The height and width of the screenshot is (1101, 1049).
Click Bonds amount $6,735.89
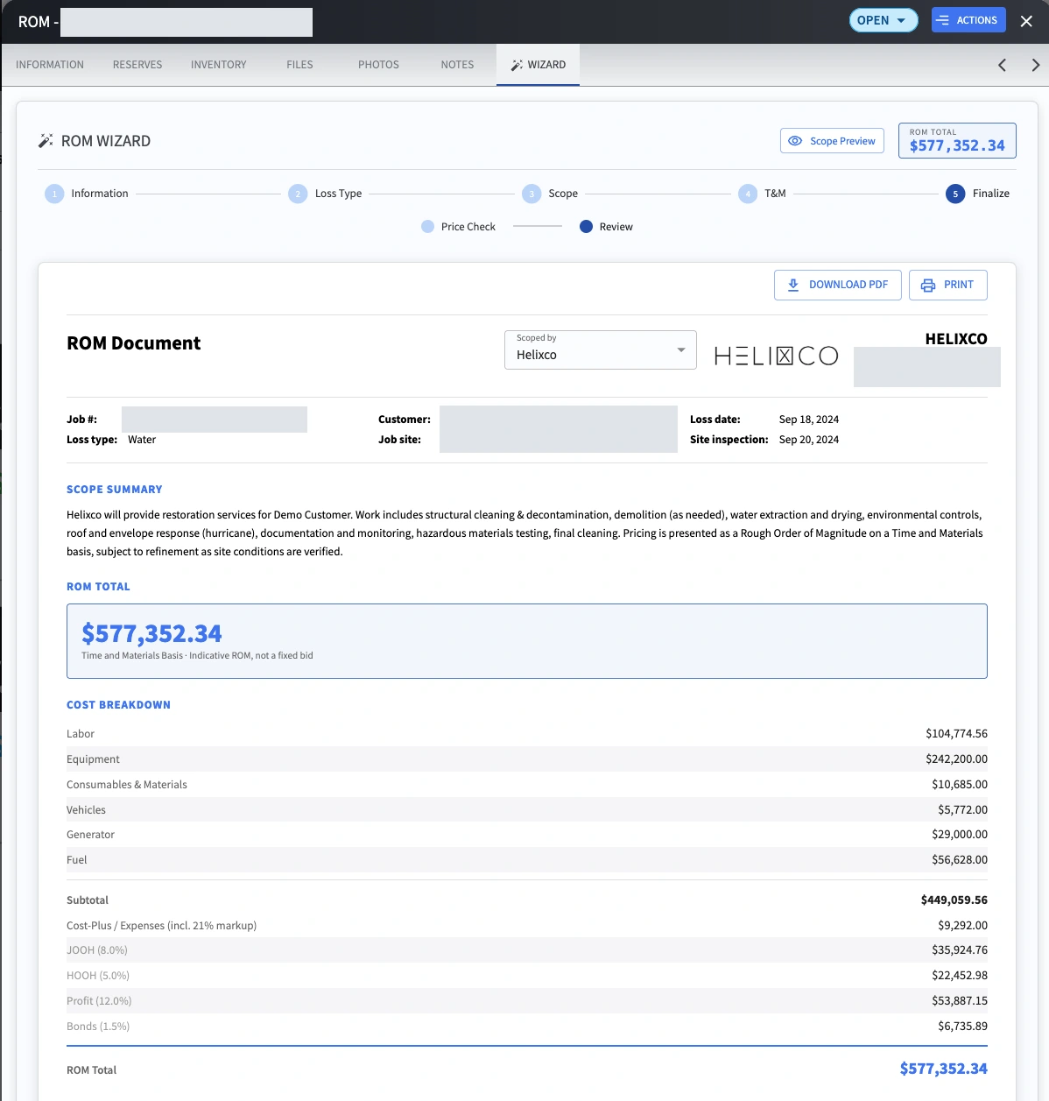click(962, 1027)
